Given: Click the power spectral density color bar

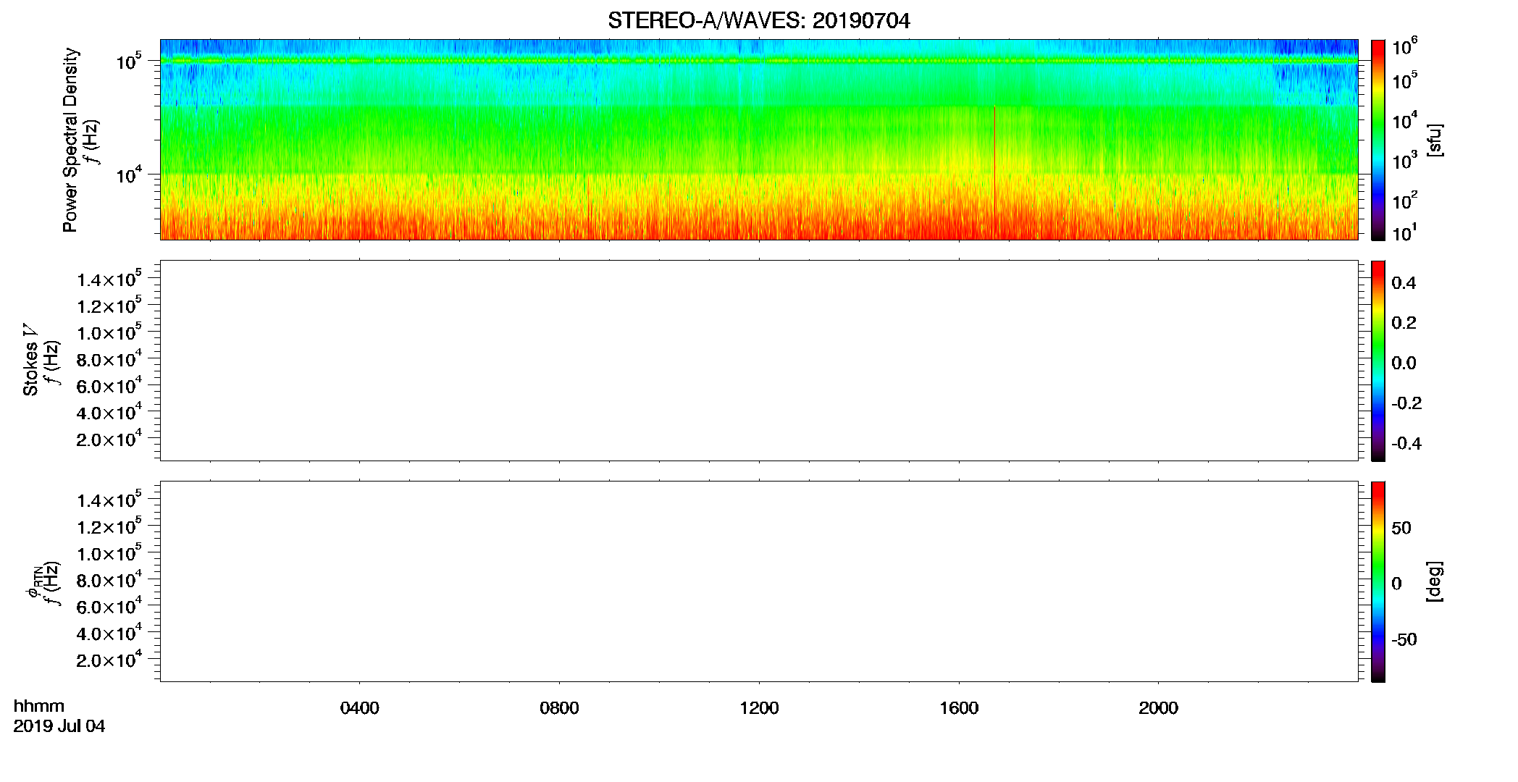Looking at the screenshot, I should [1378, 140].
